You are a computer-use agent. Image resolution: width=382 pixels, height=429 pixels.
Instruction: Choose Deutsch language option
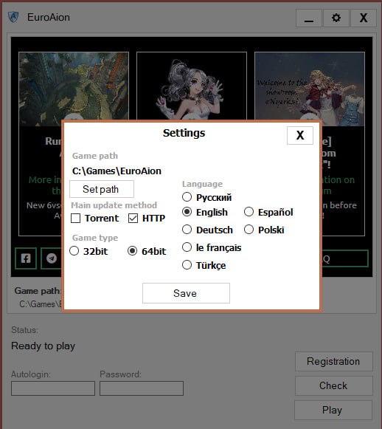[x=187, y=230]
